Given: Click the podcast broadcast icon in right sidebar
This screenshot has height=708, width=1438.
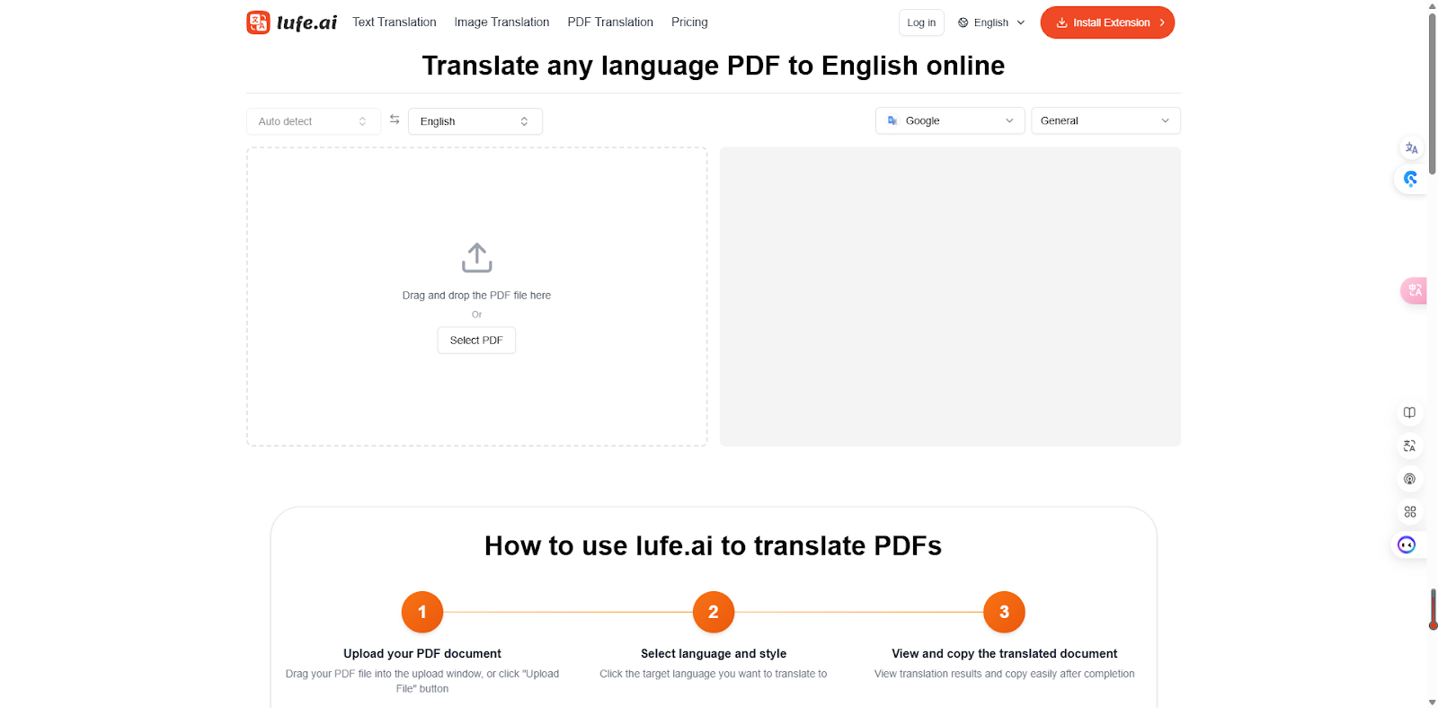Looking at the screenshot, I should [1409, 479].
